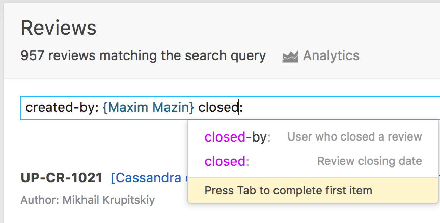Select the closed: suggestion item
The height and width of the screenshot is (223, 440).
pos(313,161)
